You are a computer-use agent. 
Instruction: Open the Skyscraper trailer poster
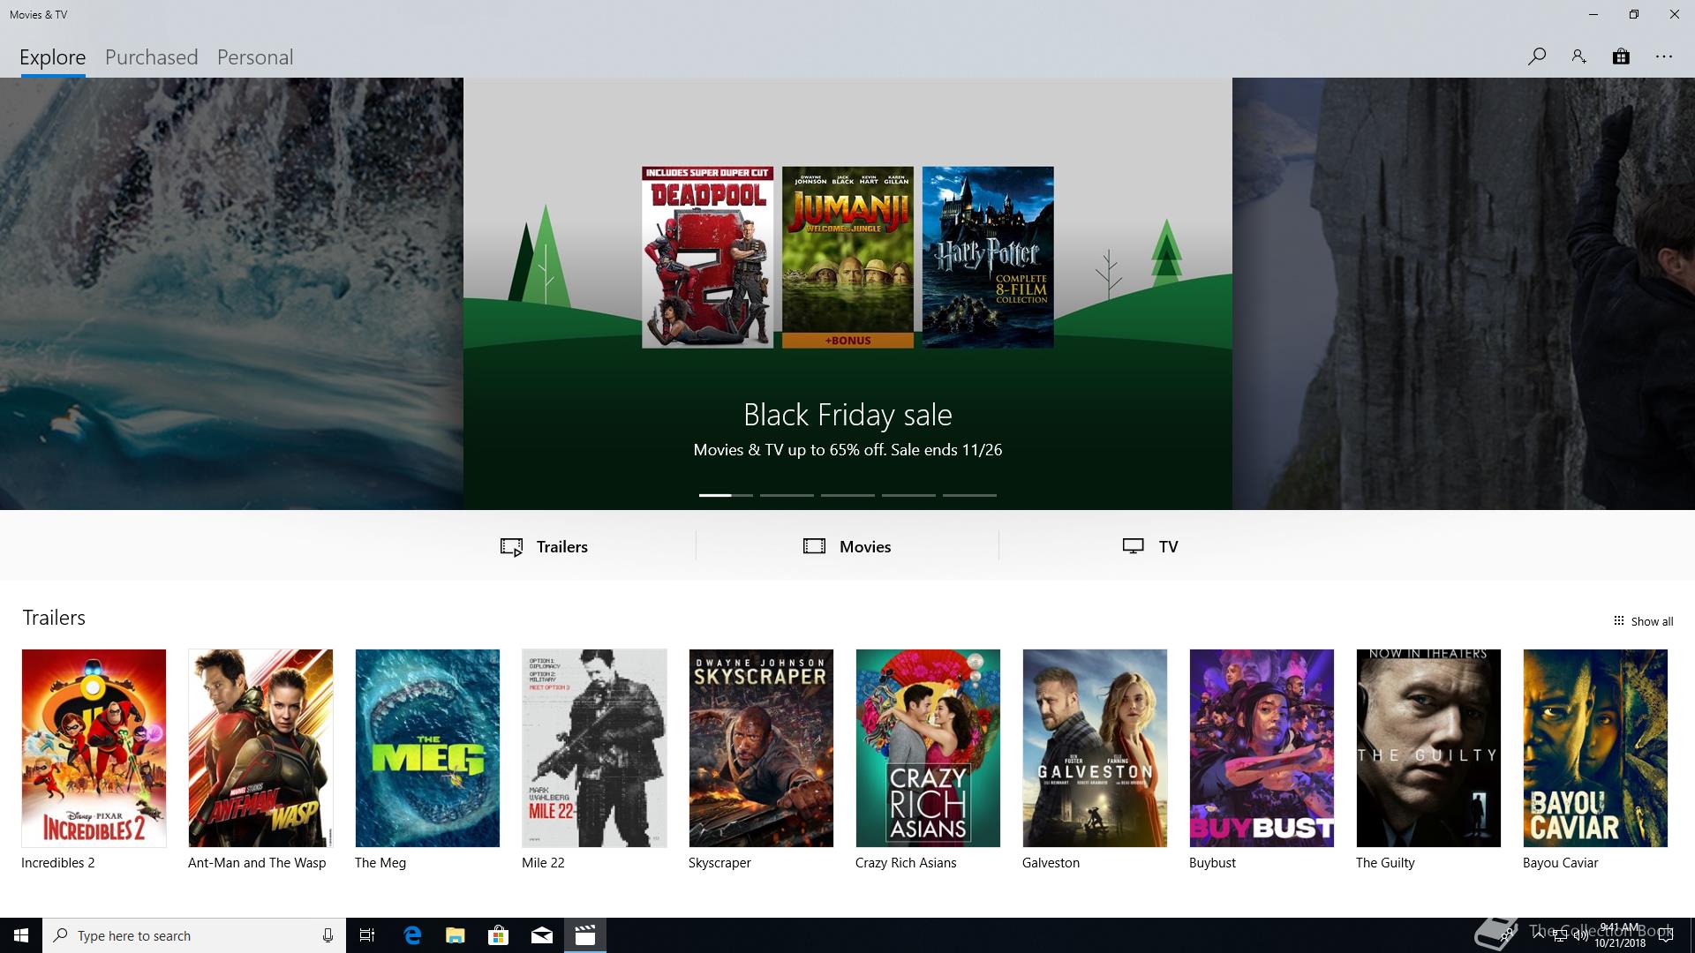click(x=761, y=748)
